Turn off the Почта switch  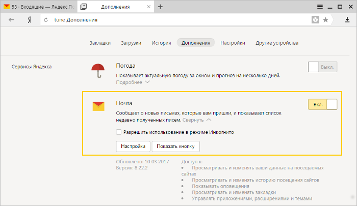click(322, 104)
